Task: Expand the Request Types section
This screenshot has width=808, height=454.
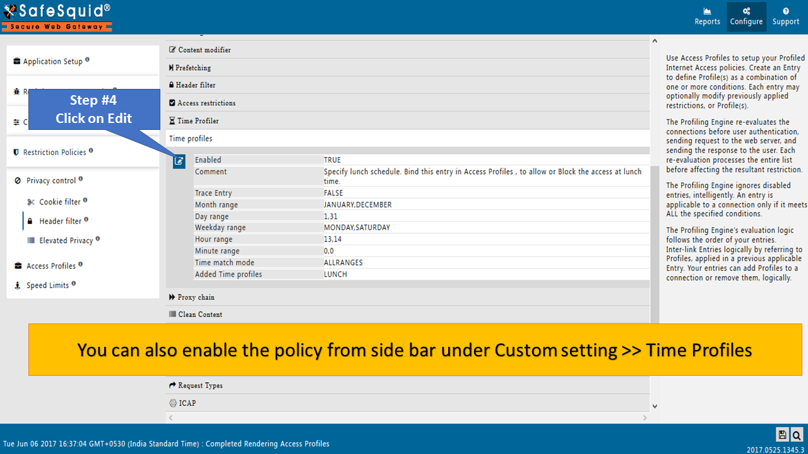Action: tap(408, 385)
